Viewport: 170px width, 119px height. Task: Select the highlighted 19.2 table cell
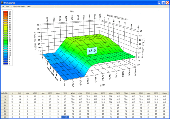tap(65, 116)
